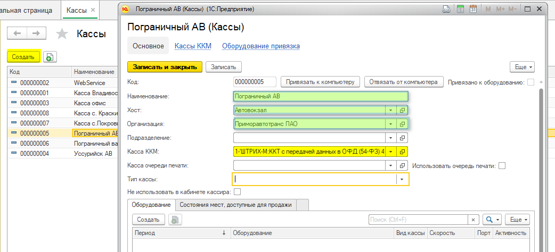The width and height of the screenshot is (555, 252).
Task: Open the Организация field's linked record
Action: 403,124
